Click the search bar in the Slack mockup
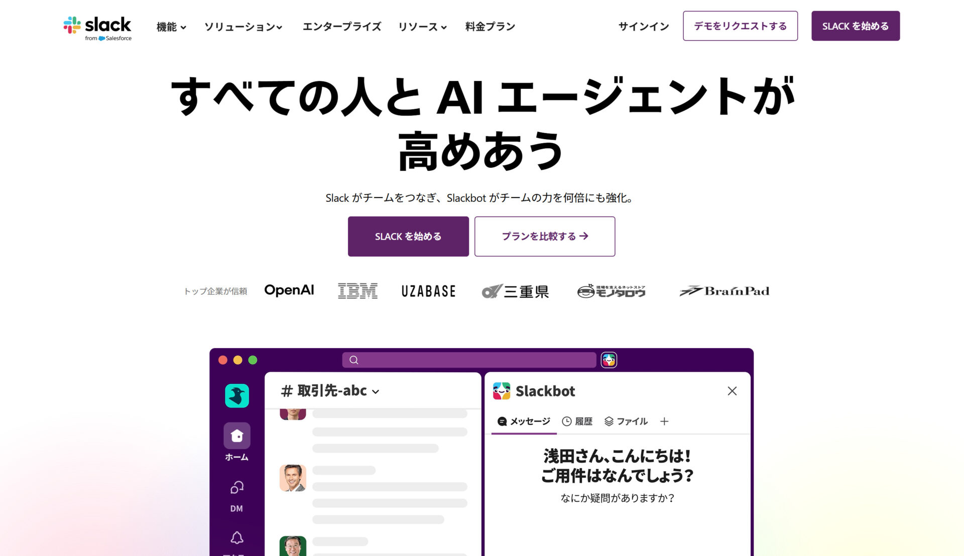964x556 pixels. [469, 360]
